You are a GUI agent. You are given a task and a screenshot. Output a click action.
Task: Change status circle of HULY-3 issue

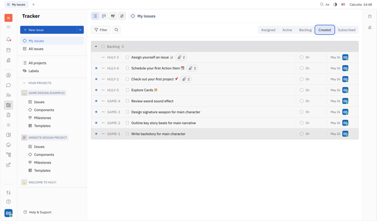(x=127, y=57)
